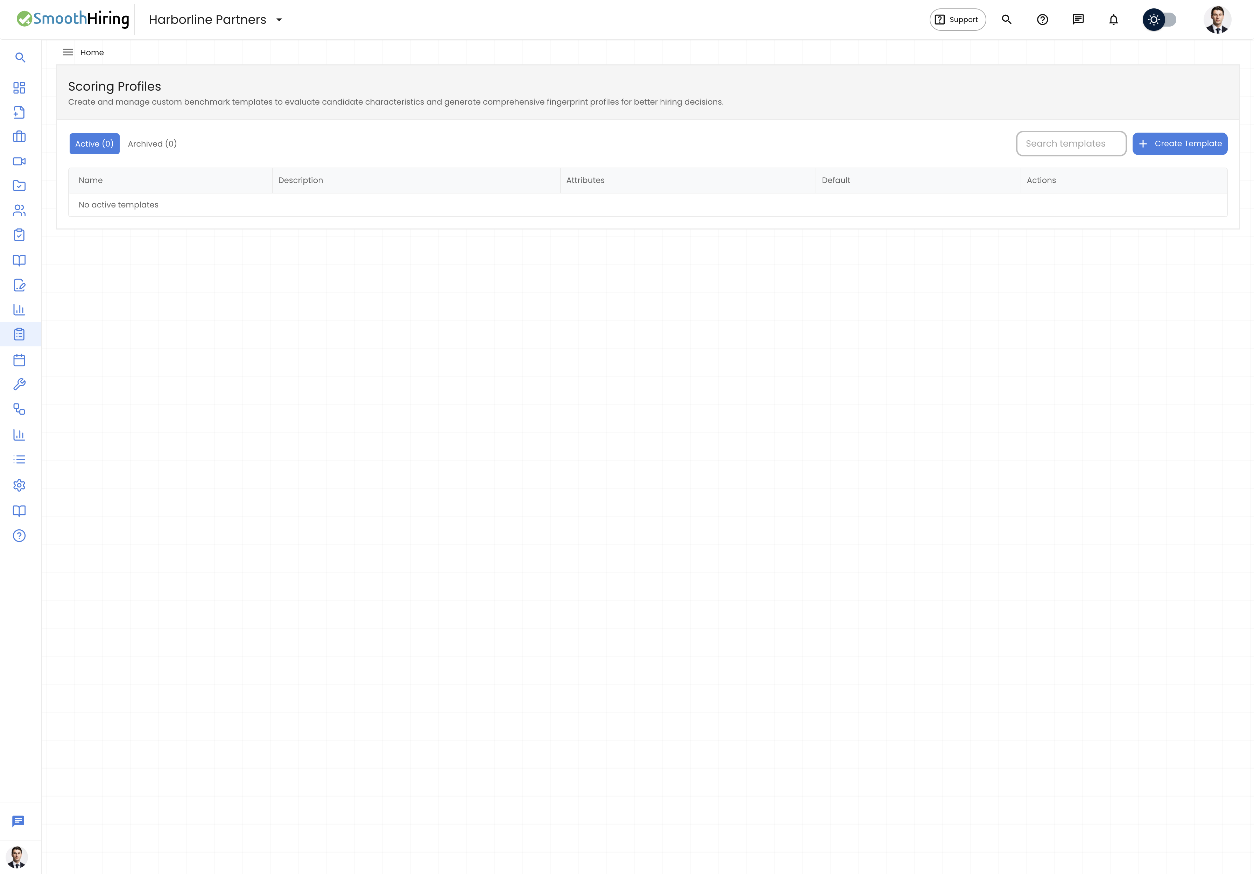
Task: Toggle the hamburger menu beside Home
Action: click(x=68, y=52)
